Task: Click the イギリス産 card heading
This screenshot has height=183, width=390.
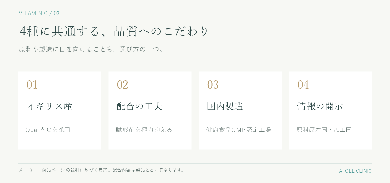Action: (49, 106)
